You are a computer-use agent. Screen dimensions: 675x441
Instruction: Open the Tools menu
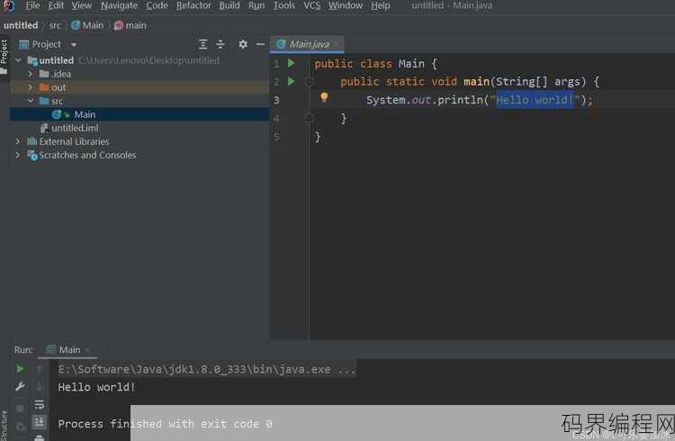click(x=284, y=5)
